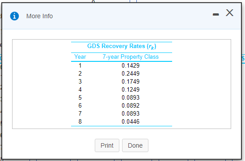Screen dimensions: 245x161
Task: Select the rate value 0.0892
Action: coord(131,105)
